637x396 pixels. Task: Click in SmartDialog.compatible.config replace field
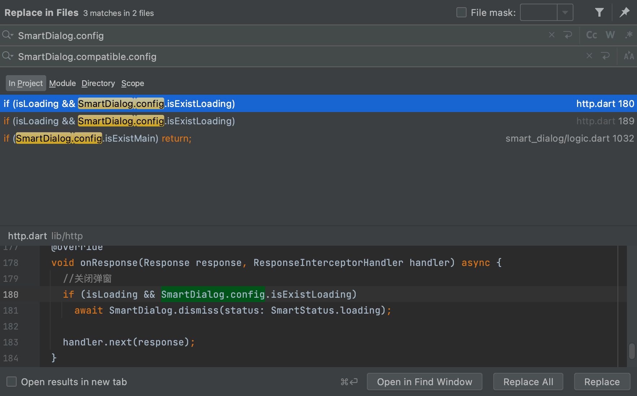[300, 56]
